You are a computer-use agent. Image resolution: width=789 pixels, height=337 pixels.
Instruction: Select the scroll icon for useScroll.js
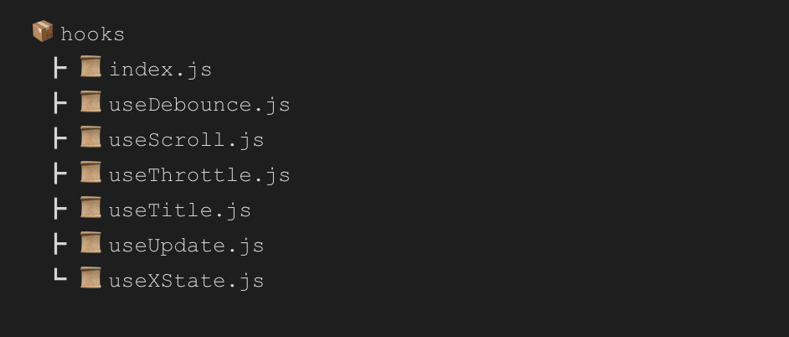click(x=90, y=137)
